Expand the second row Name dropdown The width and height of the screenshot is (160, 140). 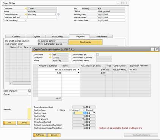point(78,73)
